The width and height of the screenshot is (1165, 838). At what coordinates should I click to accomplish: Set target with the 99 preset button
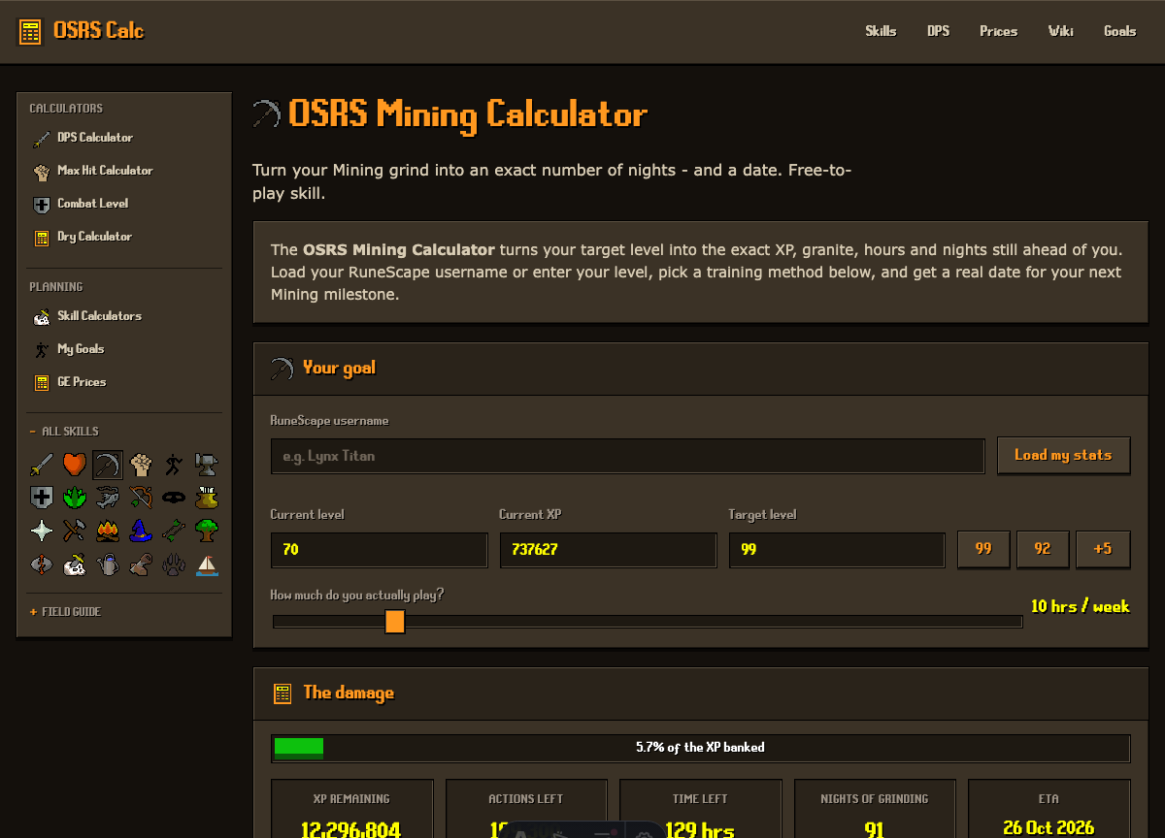point(983,549)
